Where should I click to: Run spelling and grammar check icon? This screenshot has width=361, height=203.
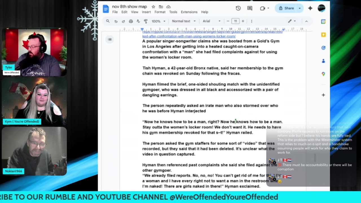(x=138, y=21)
